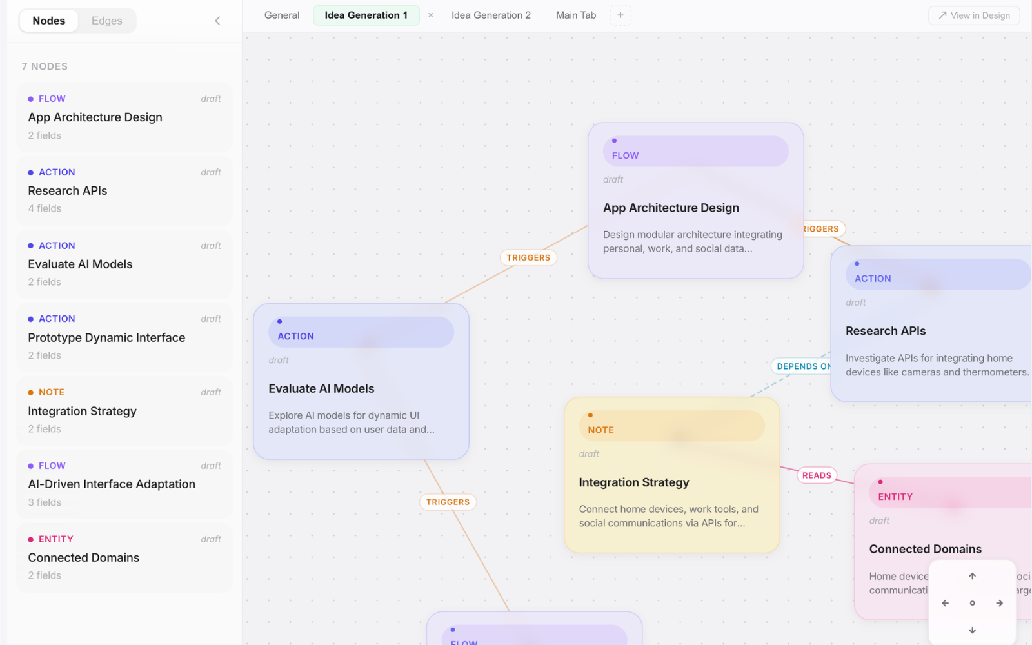
Task: Select Integration Strategy in node list
Action: (x=124, y=411)
